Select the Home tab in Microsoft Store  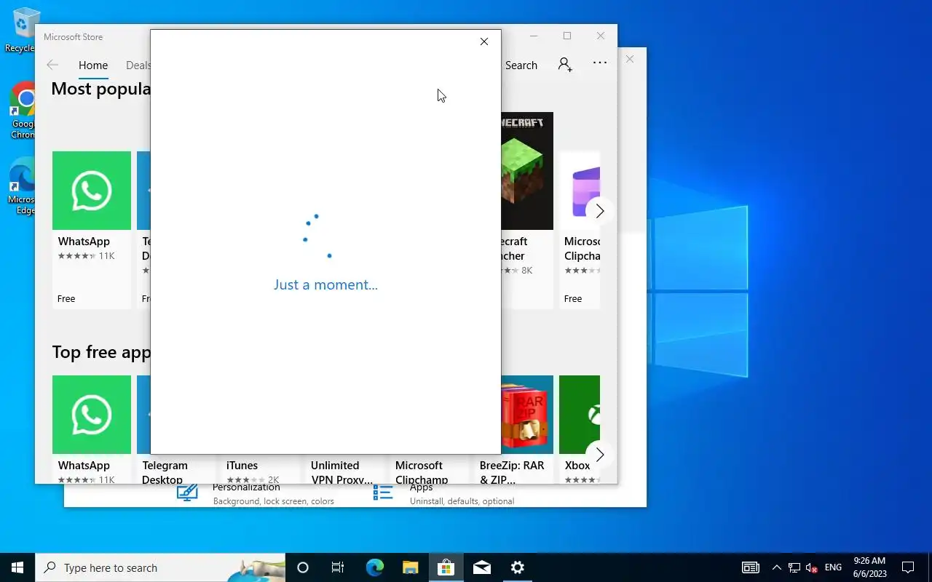click(x=93, y=65)
